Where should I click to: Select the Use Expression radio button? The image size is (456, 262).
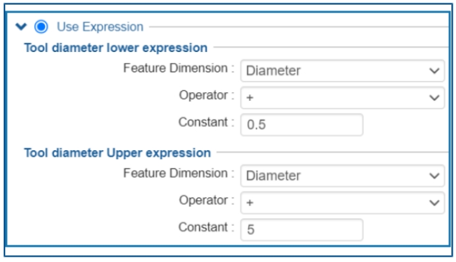(x=41, y=27)
